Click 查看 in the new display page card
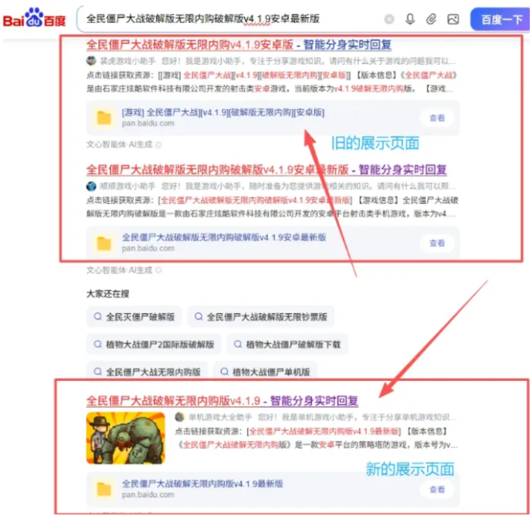 coord(437,489)
